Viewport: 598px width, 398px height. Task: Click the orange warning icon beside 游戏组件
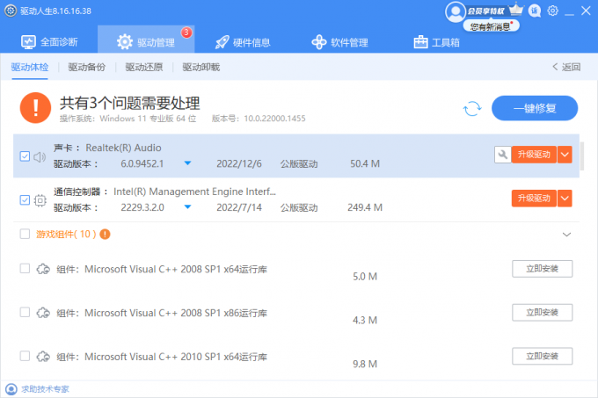(x=105, y=235)
